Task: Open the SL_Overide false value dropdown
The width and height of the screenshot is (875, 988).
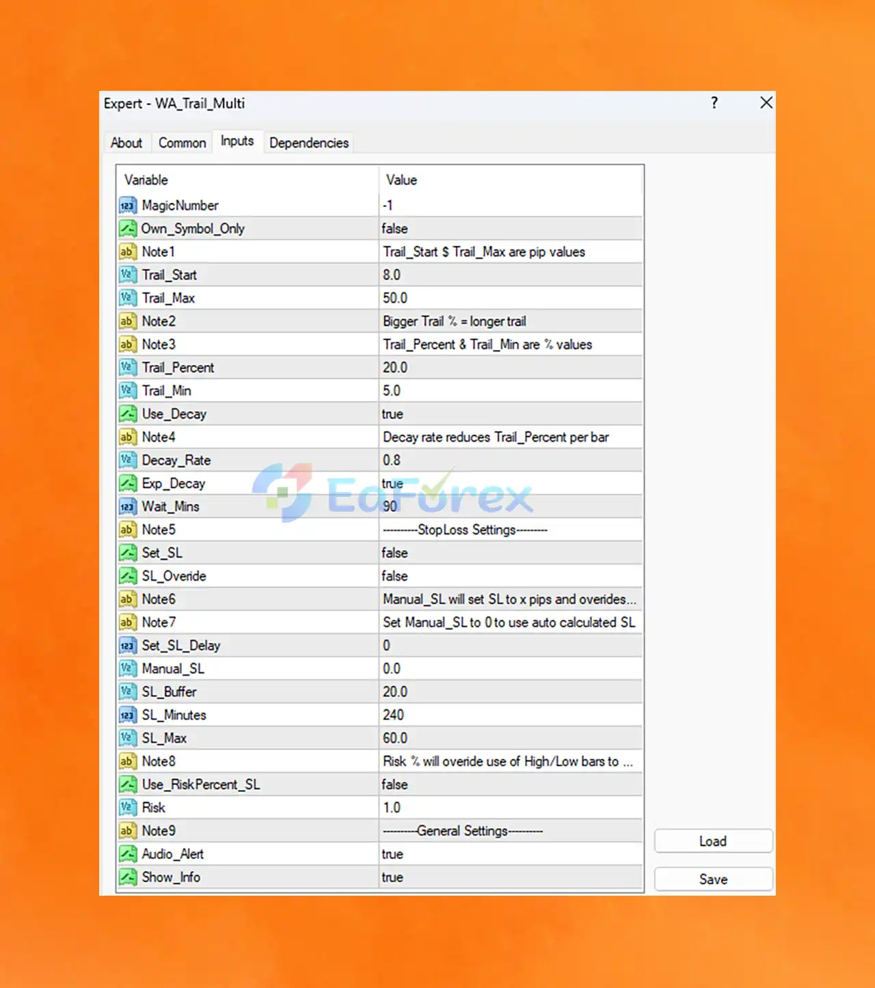Action: point(511,576)
